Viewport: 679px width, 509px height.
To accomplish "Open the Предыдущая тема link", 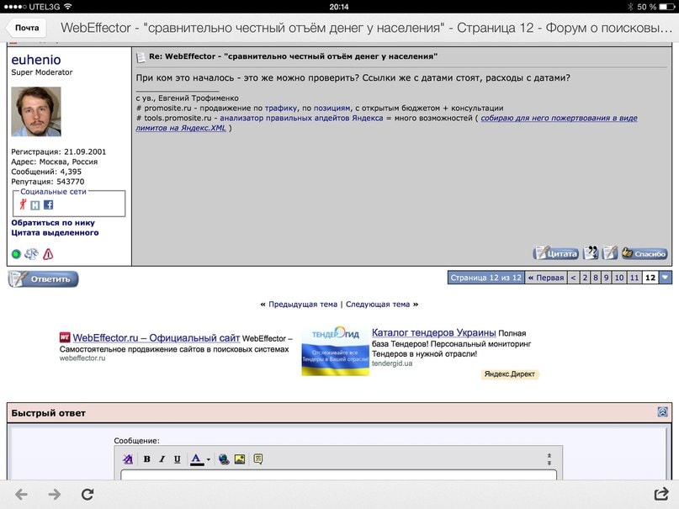I will coord(303,305).
